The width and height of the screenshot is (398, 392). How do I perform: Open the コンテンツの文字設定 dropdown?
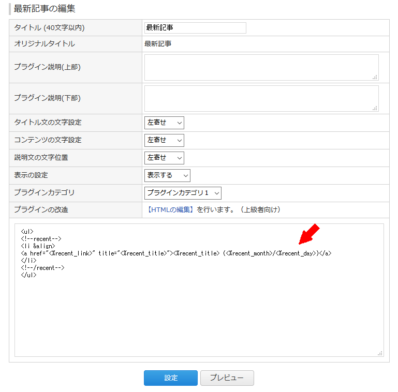coord(164,140)
